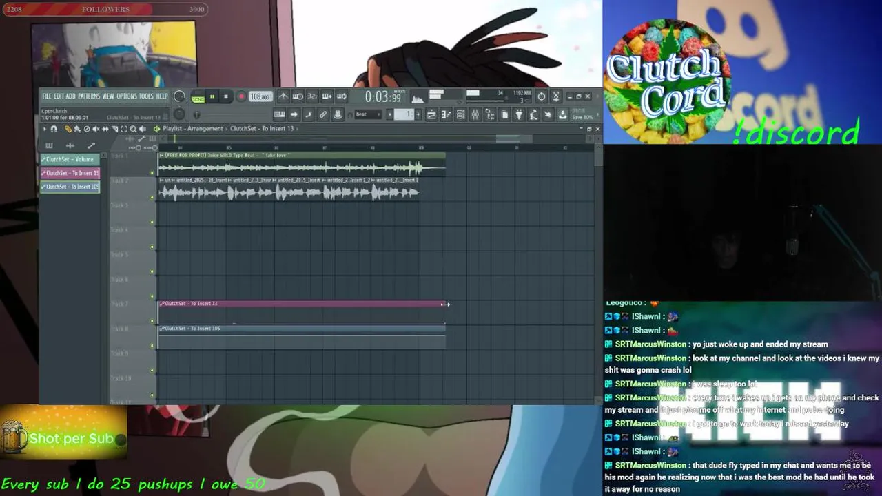Click Playlist - Arrangement breadcrumb
This screenshot has width=882, height=496.
[193, 129]
